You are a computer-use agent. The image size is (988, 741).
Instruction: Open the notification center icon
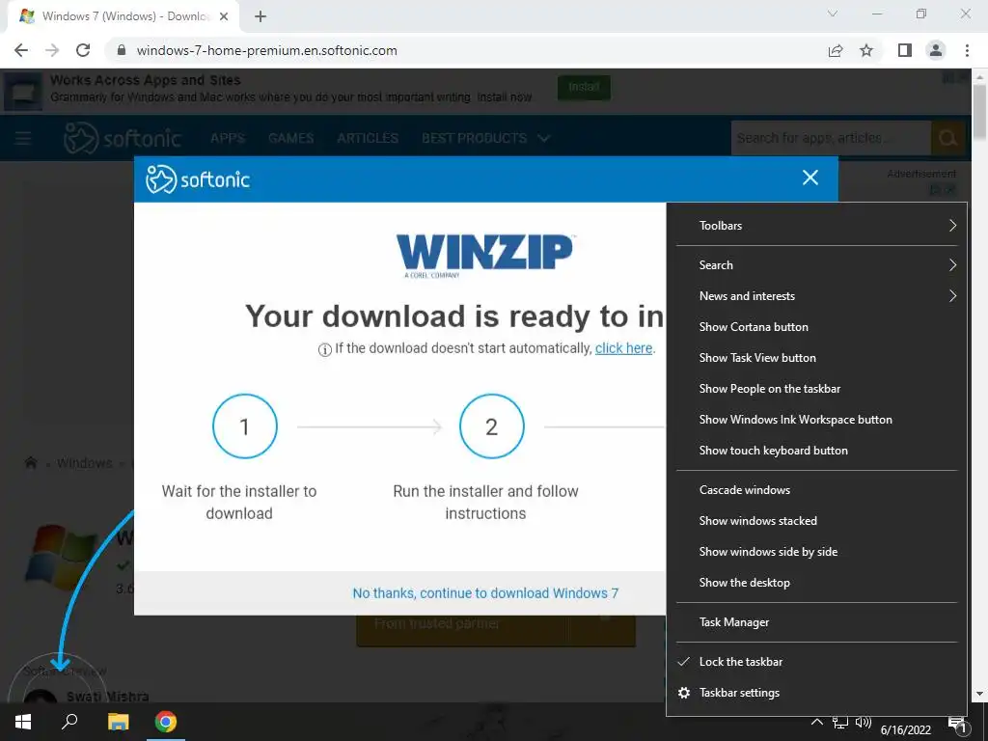pyautogui.click(x=957, y=725)
